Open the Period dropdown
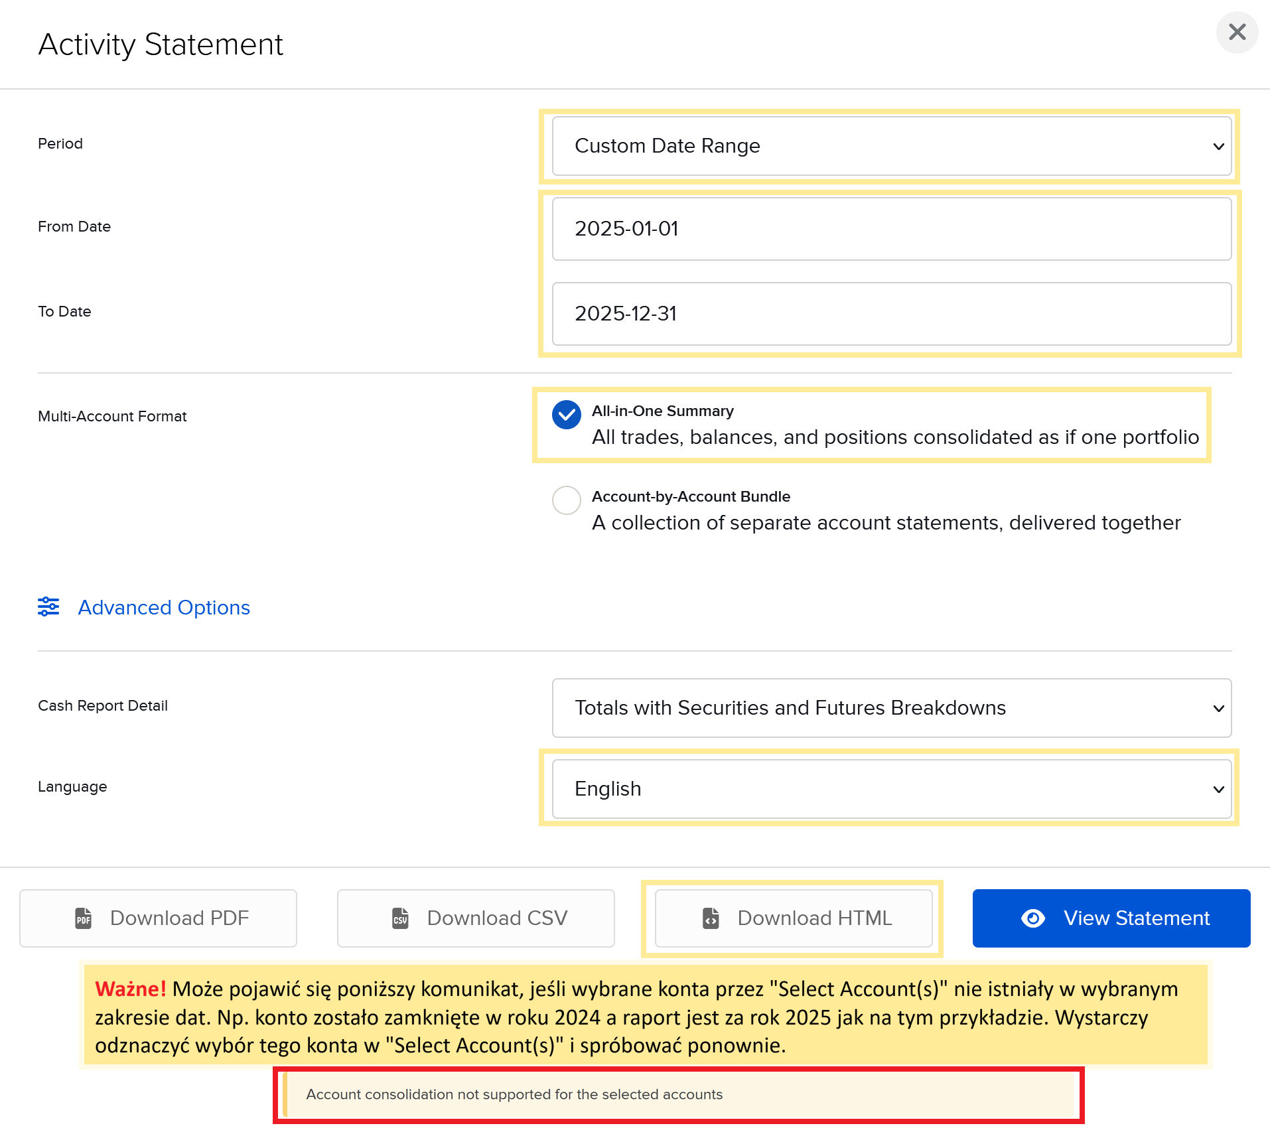Viewport: 1270px width, 1142px height. pos(891,146)
